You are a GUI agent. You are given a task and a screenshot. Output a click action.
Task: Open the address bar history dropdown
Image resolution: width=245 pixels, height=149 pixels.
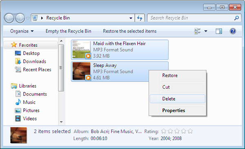[131, 18]
